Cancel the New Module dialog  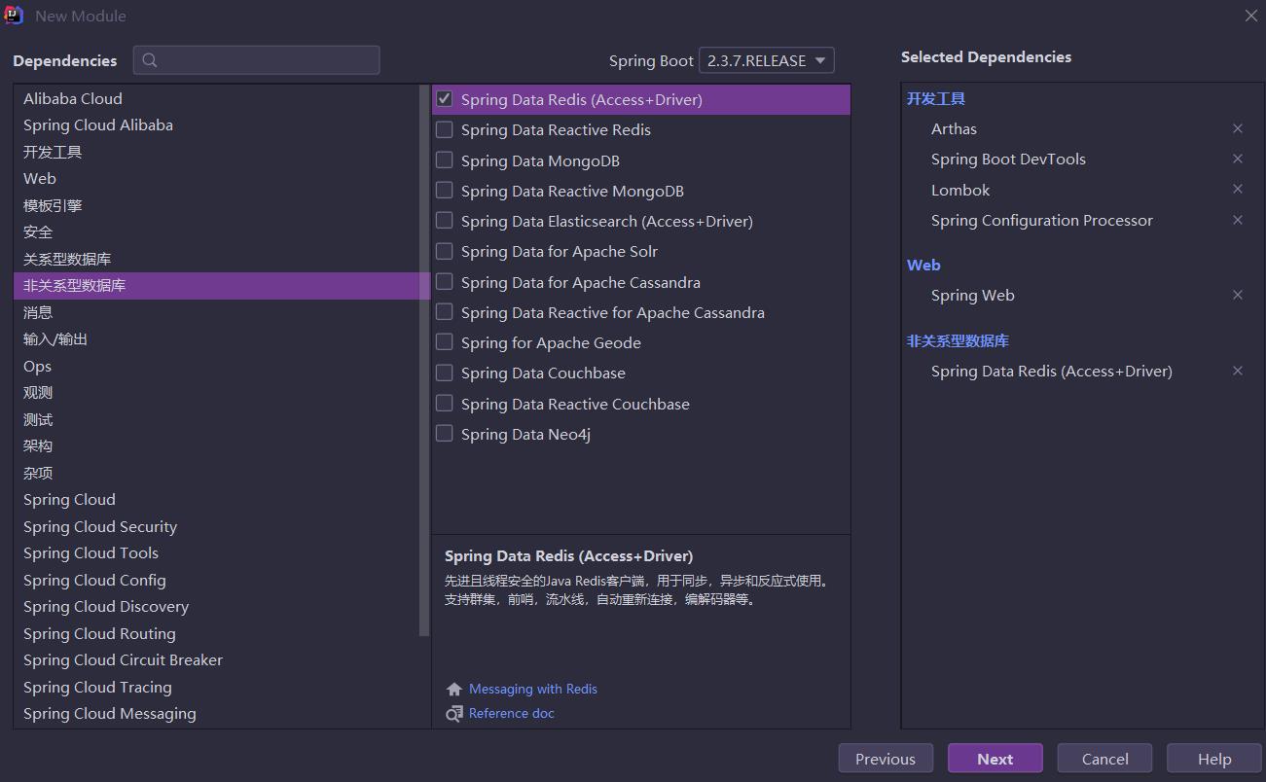point(1105,759)
